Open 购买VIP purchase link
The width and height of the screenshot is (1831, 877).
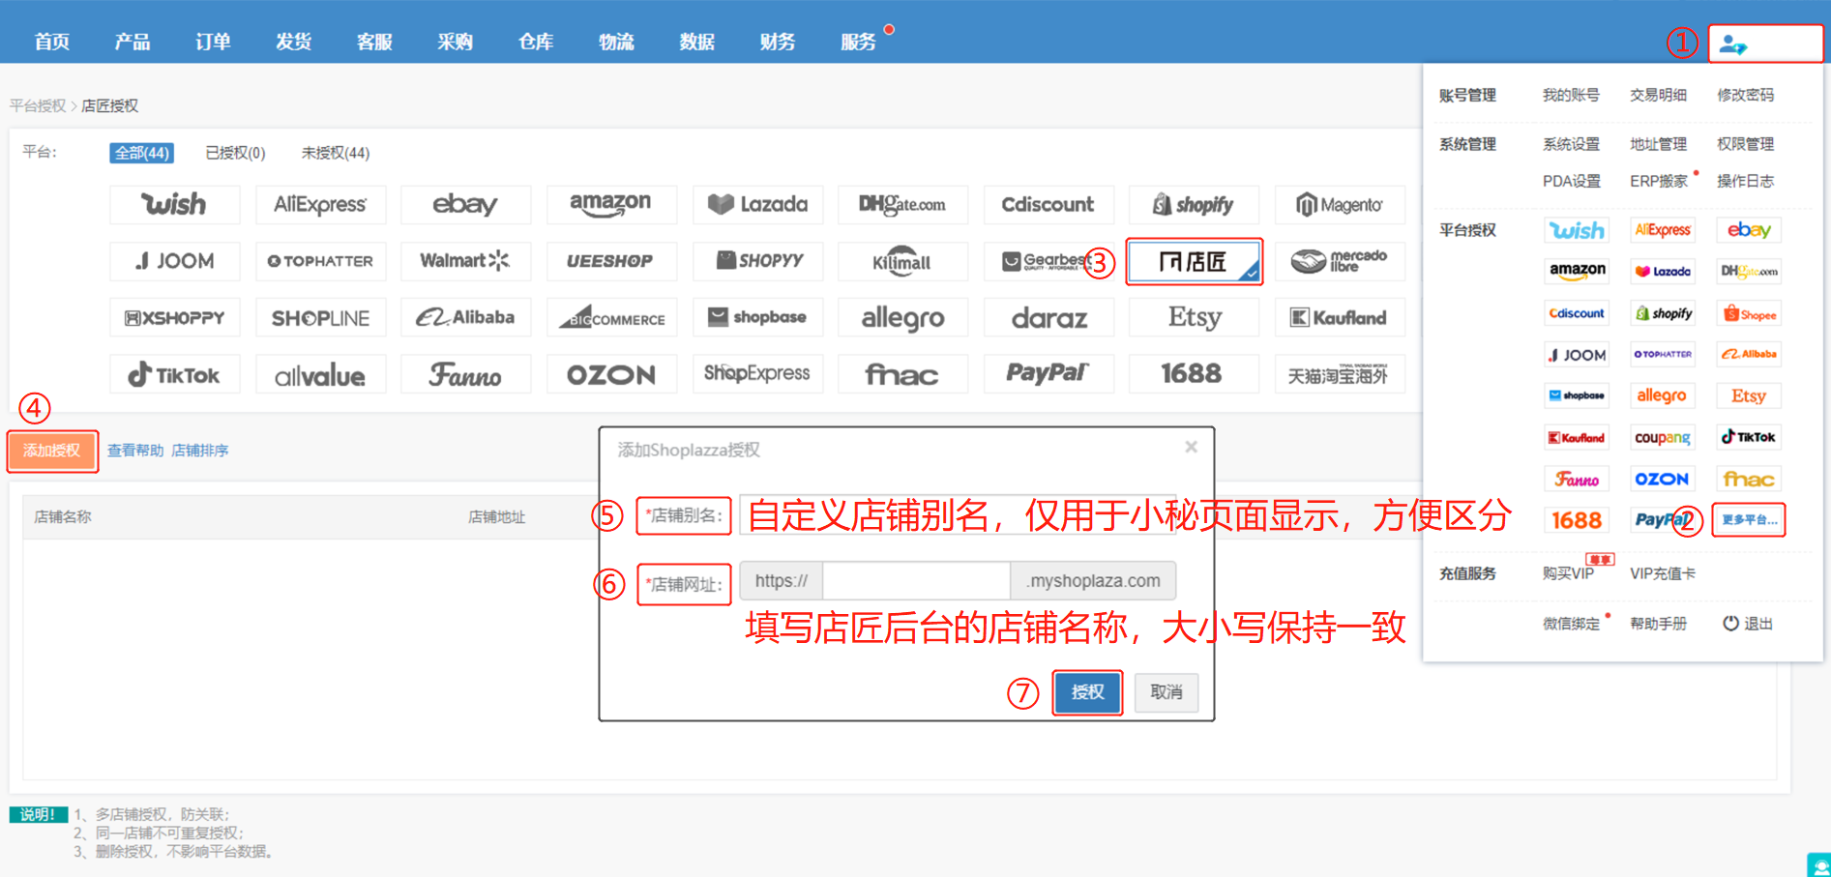click(x=1569, y=573)
